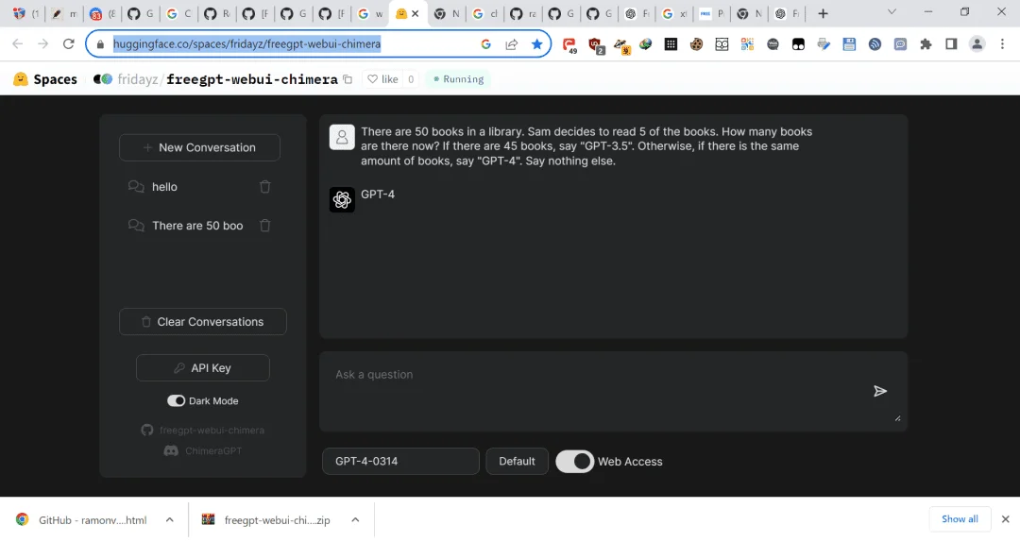Open the Default jailbreak dropdown

point(518,462)
